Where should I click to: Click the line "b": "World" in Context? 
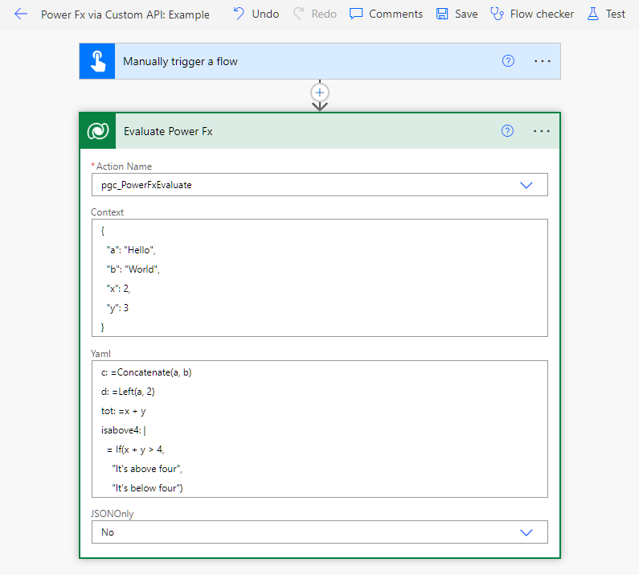point(133,269)
